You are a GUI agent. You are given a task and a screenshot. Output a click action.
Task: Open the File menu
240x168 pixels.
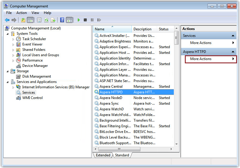click(x=9, y=13)
